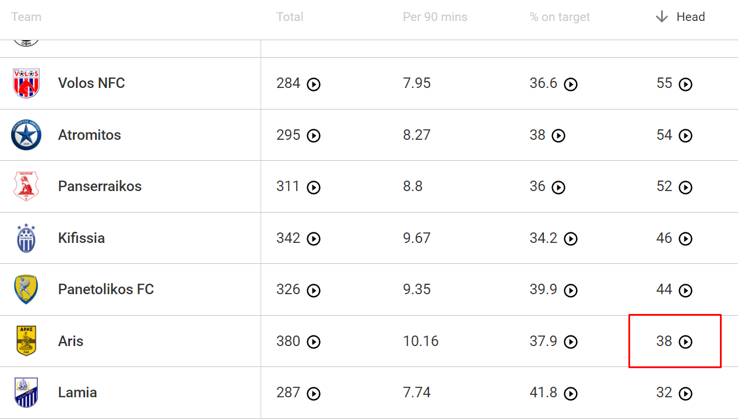Play Aris percent on target video
Viewport: 738px width, 420px height.
pyautogui.click(x=571, y=342)
